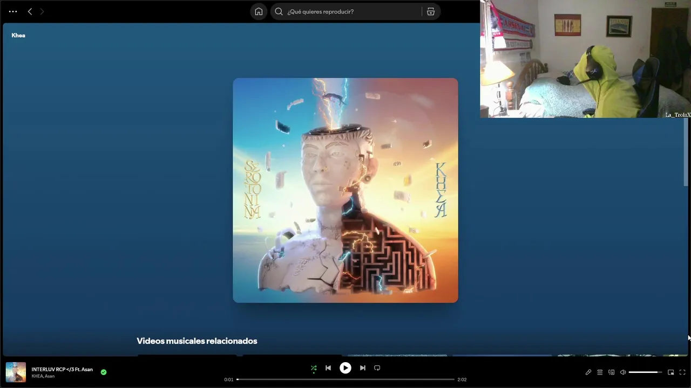Open the "INTERLUV RCP </3 Ft. Asan" track title
The height and width of the screenshot is (388, 691).
(x=62, y=369)
